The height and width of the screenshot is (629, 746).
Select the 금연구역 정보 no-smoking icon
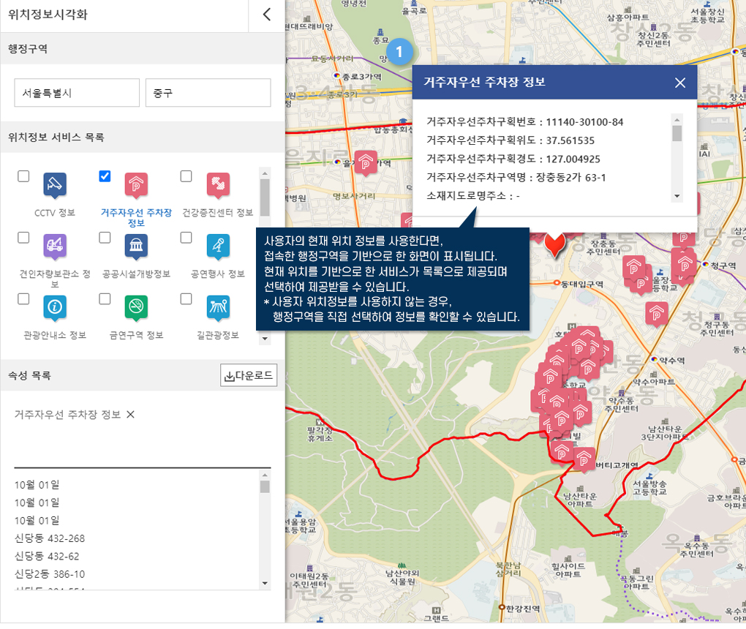(x=136, y=307)
